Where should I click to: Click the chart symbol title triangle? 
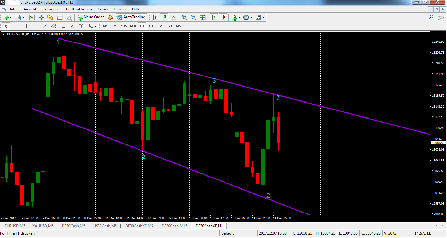tap(3, 34)
